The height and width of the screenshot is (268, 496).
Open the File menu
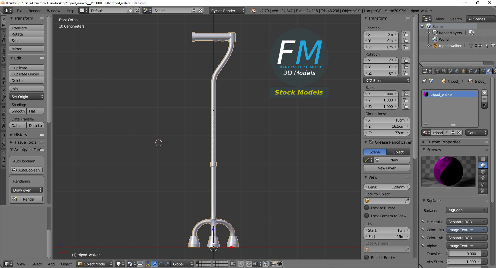pyautogui.click(x=19, y=11)
